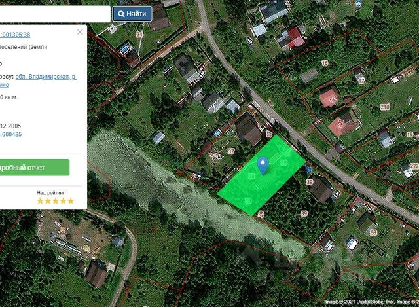The image size is (419, 307).
Task: Click the parcel label 210 on the map
Action: (385, 107)
